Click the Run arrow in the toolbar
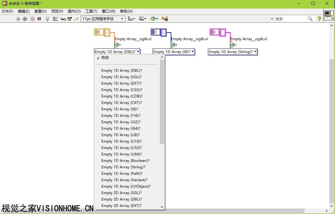Screen dimensions: 335x214 click(18, 19)
